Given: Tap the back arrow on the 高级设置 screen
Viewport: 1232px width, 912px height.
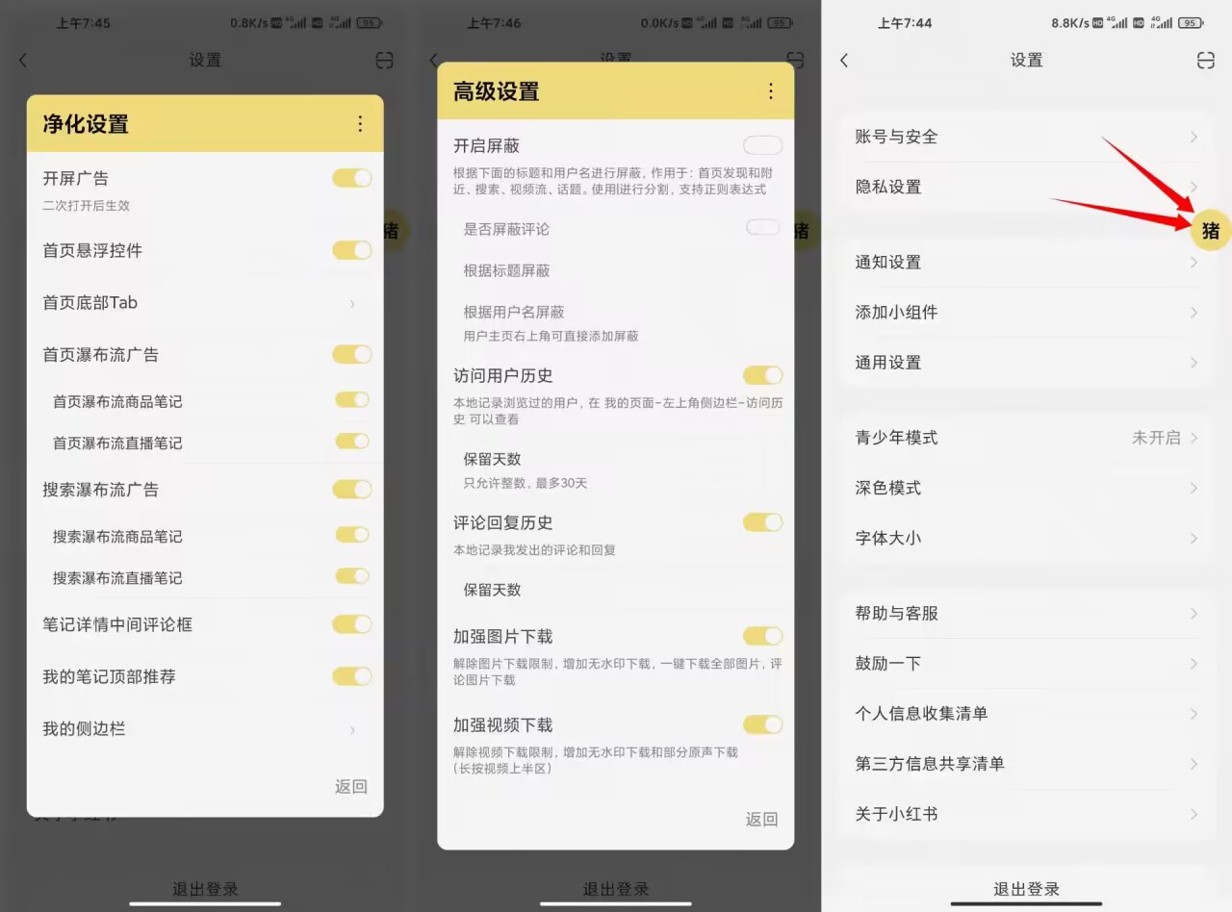Looking at the screenshot, I should click(433, 60).
